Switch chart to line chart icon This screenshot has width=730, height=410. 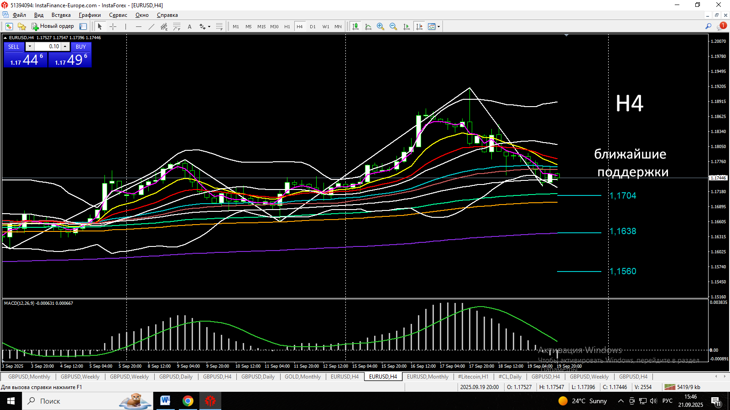click(368, 26)
